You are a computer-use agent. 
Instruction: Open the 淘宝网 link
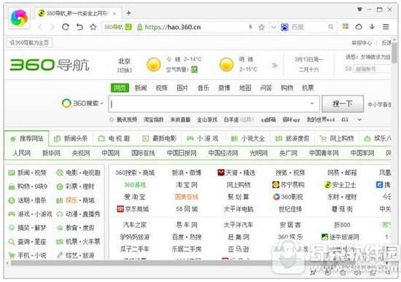[x=187, y=185]
